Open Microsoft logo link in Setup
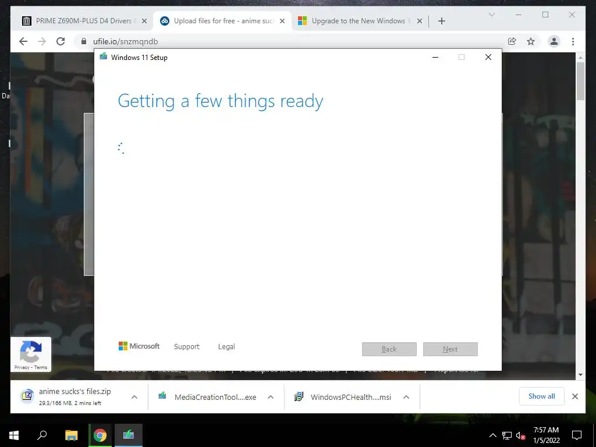596x447 pixels. coord(139,346)
